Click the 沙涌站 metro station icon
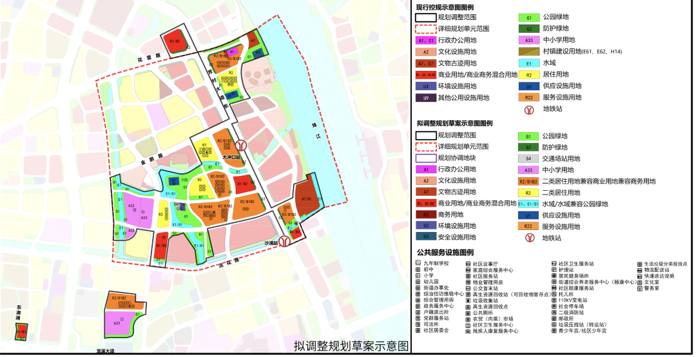 (283, 242)
